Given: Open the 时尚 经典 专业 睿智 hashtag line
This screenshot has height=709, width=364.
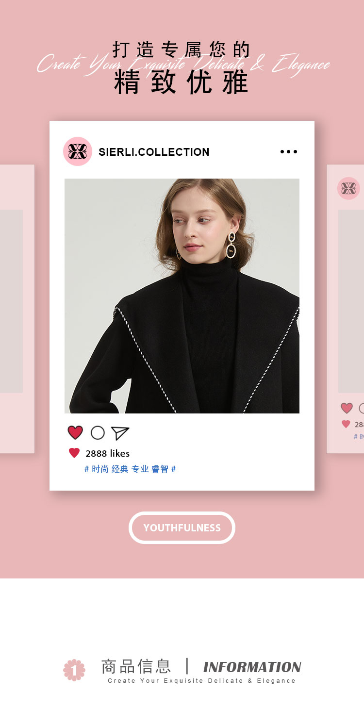Looking at the screenshot, I should pos(130,469).
